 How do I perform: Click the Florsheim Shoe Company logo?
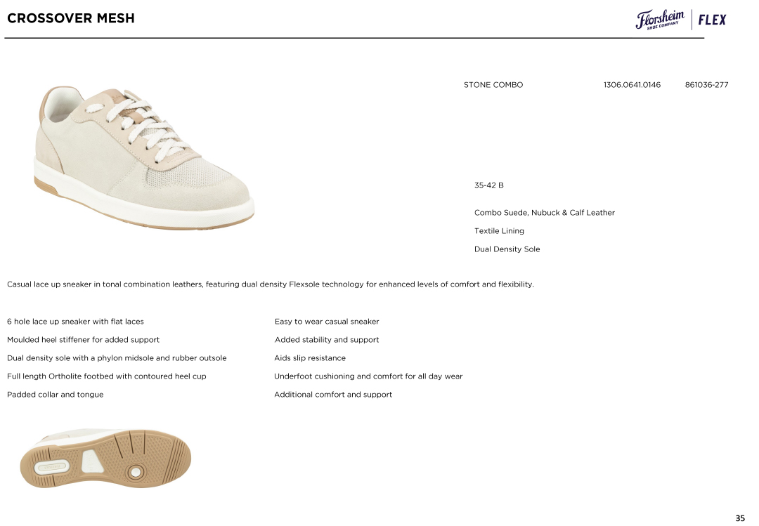660,20
